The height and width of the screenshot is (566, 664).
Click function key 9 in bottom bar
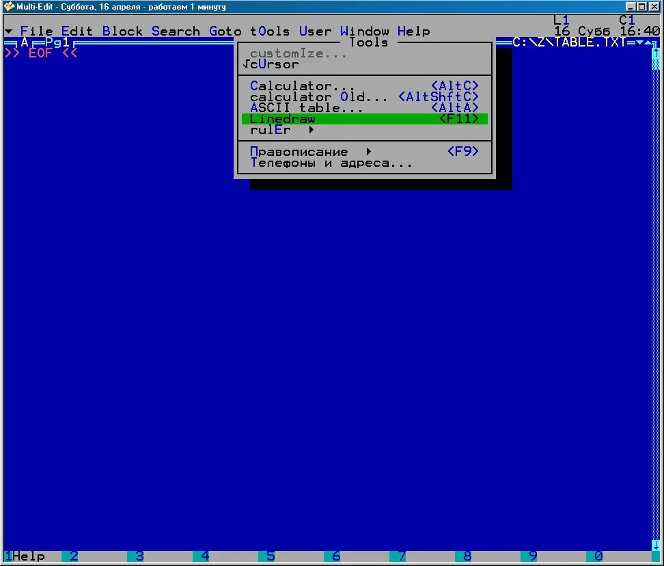pyautogui.click(x=533, y=556)
